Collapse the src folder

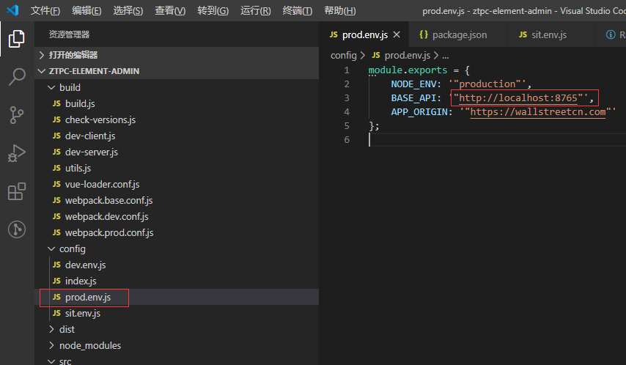[x=177, y=360]
